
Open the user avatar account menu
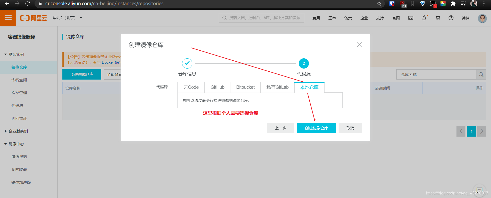482,18
